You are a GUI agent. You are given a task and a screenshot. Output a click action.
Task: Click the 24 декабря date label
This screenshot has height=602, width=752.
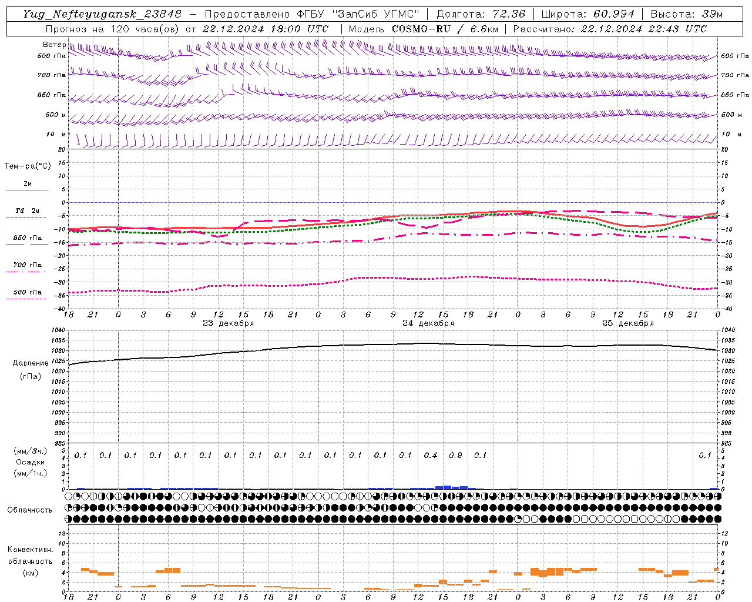point(428,323)
